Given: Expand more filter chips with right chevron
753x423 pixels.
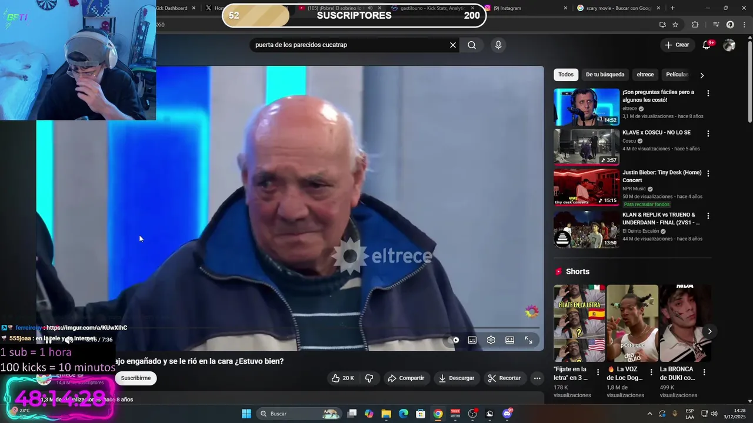Looking at the screenshot, I should pos(702,75).
